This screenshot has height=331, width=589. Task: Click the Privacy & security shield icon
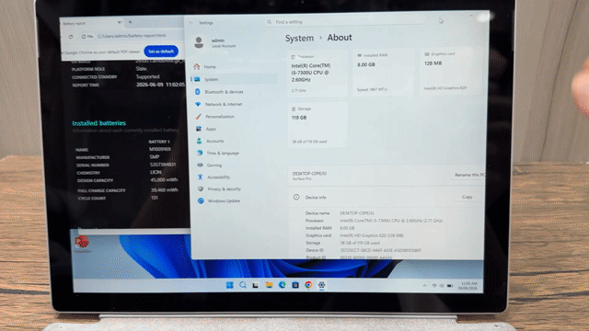coord(201,188)
